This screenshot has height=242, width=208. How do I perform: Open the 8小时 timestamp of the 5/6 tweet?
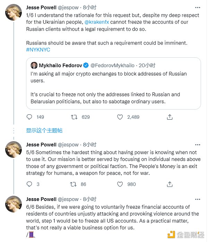click(89, 145)
